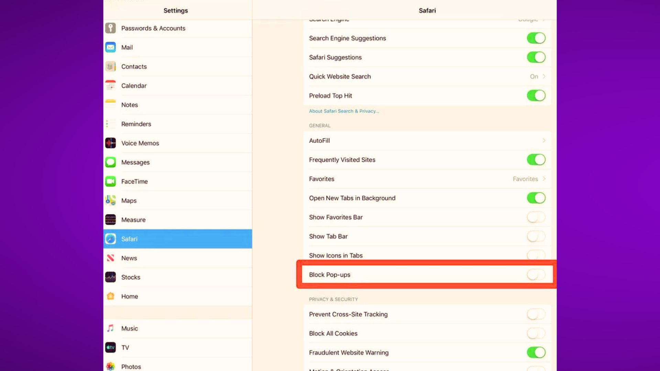Turn on the Block Pop-ups switch

coord(536,274)
